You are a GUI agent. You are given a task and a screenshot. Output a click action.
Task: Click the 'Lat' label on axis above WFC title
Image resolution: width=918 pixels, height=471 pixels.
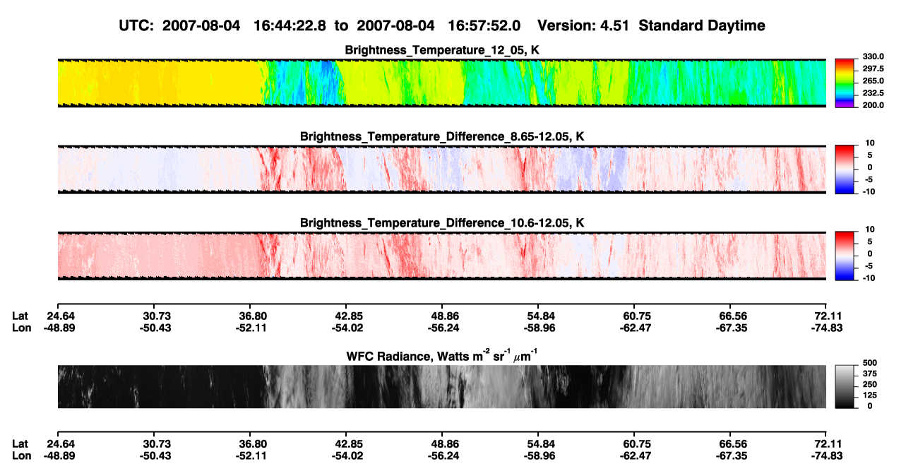point(20,316)
